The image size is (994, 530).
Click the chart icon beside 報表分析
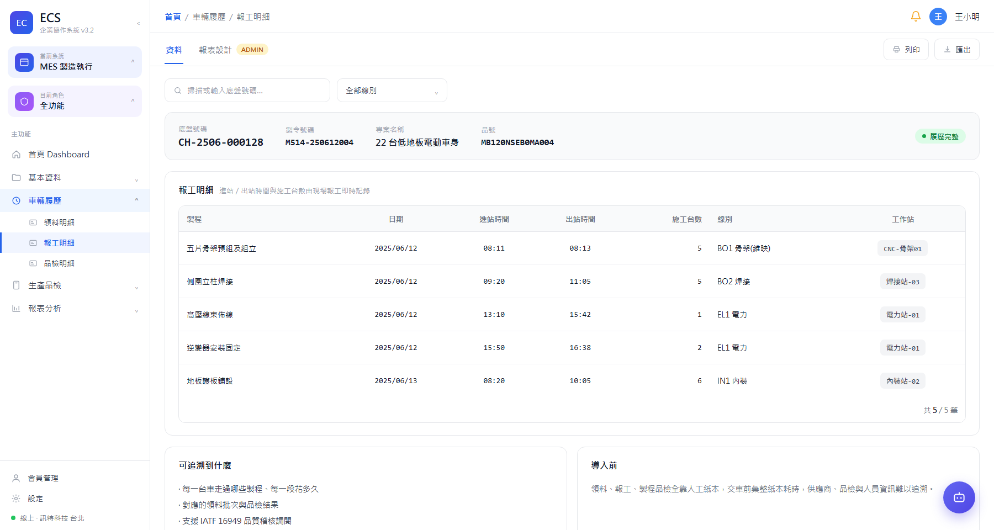tap(17, 309)
